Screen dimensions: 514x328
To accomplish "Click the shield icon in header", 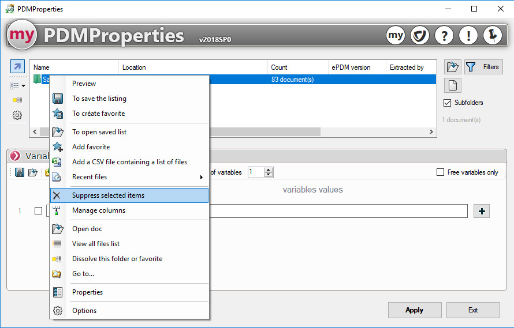I will tap(420, 36).
